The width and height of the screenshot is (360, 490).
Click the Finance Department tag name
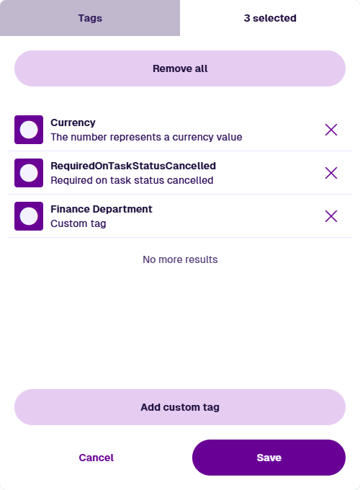102,209
